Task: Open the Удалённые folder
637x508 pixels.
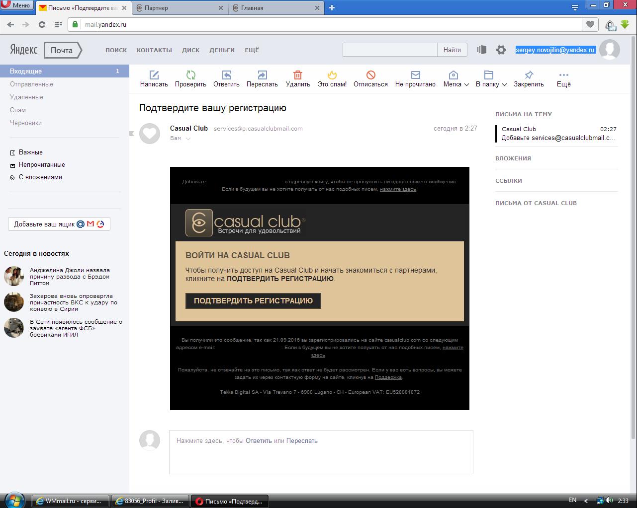Action: point(26,97)
